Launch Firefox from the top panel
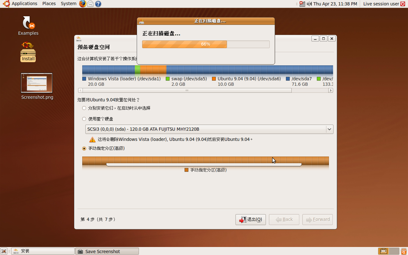Screen dimensions: 408x255 pos(83,4)
